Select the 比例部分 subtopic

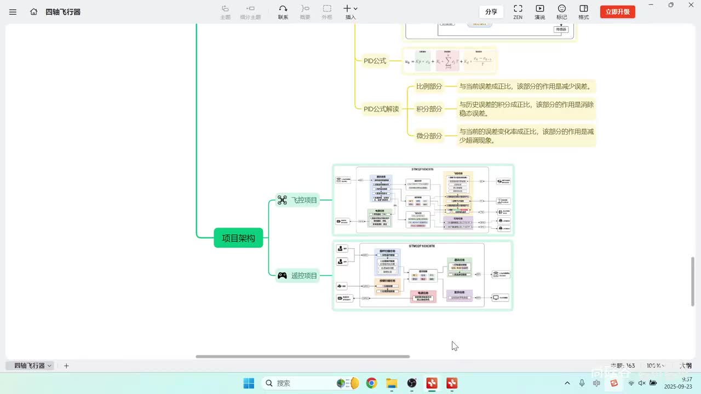(x=429, y=86)
